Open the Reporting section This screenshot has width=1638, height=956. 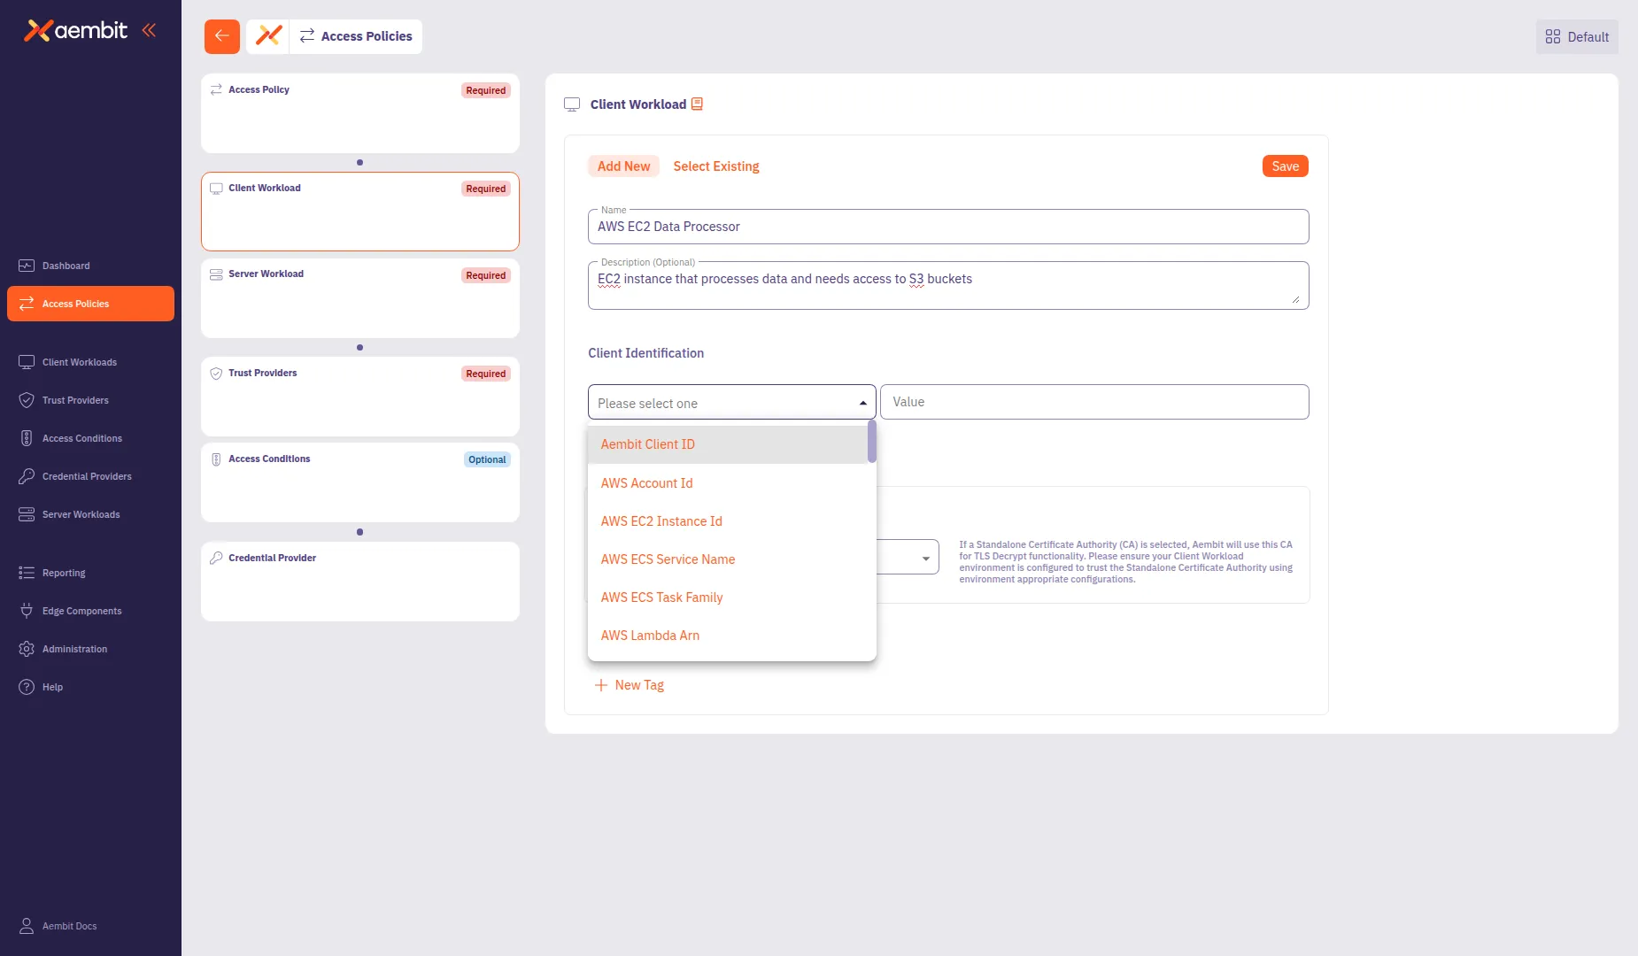tap(63, 573)
